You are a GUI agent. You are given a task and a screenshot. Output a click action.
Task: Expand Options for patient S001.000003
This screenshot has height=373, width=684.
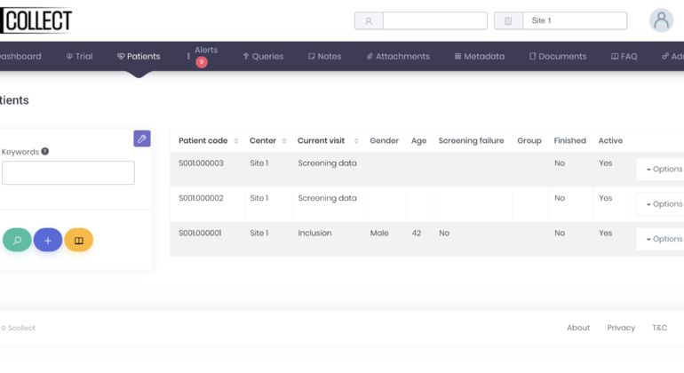click(x=663, y=169)
